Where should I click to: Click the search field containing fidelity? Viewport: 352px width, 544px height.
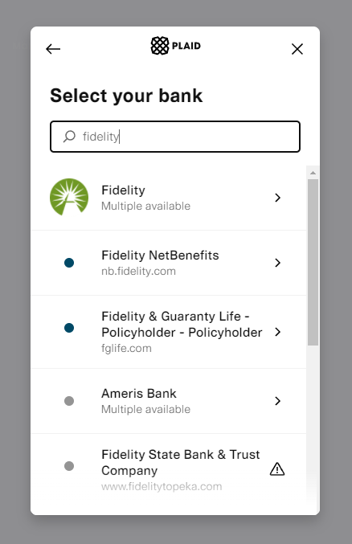(x=175, y=137)
